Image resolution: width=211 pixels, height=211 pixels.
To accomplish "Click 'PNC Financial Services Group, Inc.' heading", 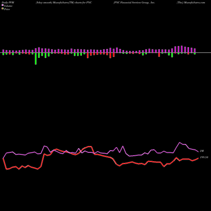I will pos(134,3).
